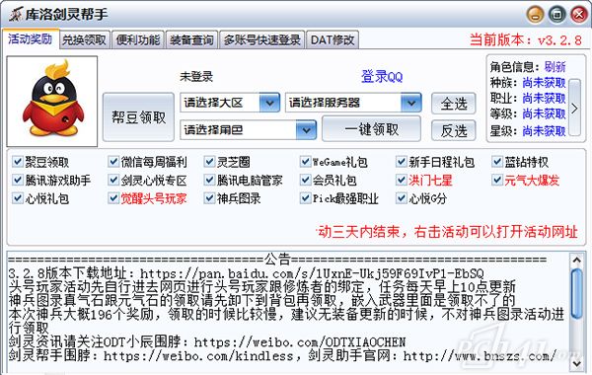Image resolution: width=592 pixels, height=375 pixels.
Task: Close the window with the red X button
Action: 579,15
